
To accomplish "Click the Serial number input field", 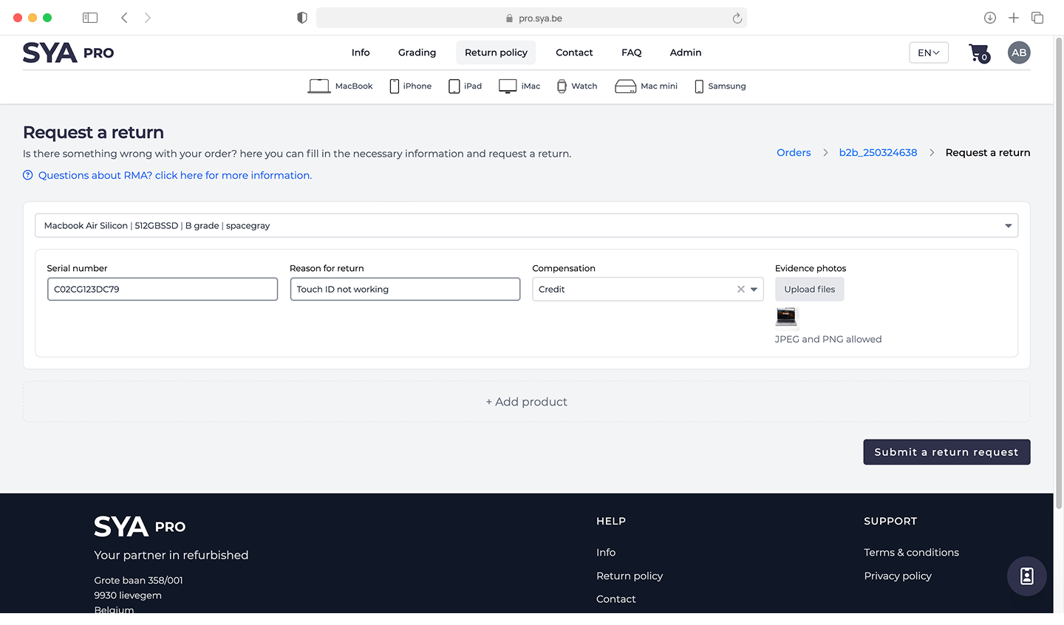I will (163, 289).
